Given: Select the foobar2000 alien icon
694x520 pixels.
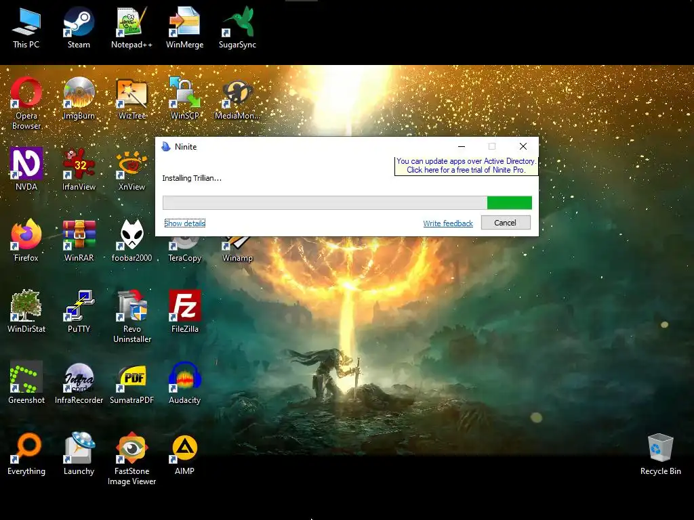Looking at the screenshot, I should tap(131, 234).
